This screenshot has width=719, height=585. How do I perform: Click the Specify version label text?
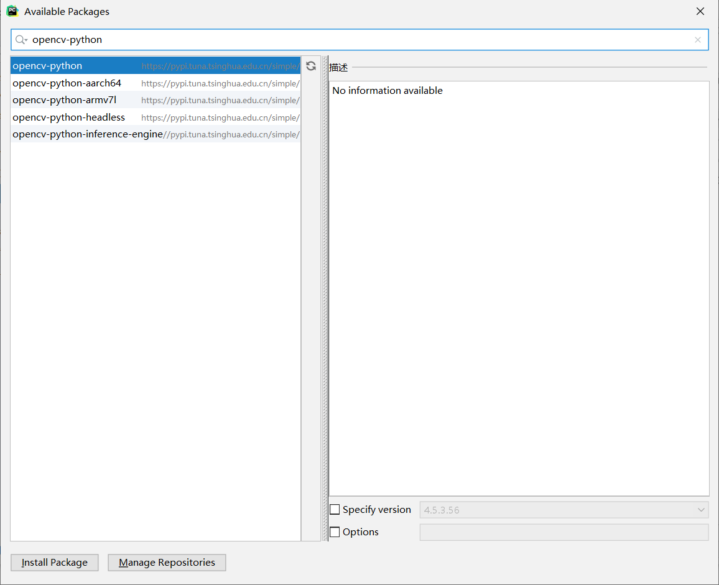click(376, 510)
